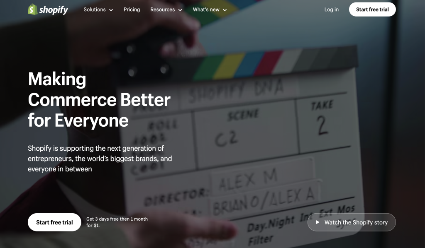Click the Get 3 days free offer text
The image size is (425, 248).
coord(117,222)
